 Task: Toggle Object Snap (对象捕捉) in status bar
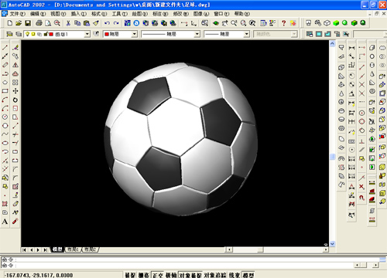point(190,275)
